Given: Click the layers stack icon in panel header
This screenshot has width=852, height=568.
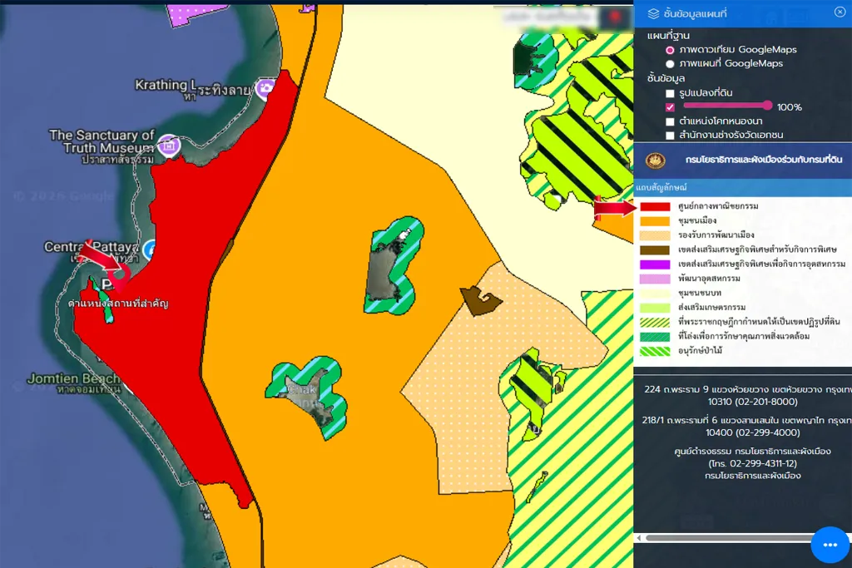Looking at the screenshot, I should click(x=653, y=12).
